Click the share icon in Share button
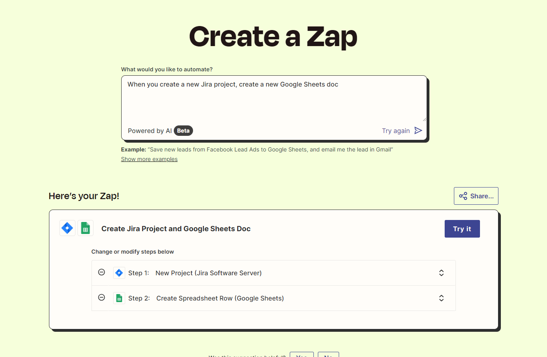Screen dimensions: 547x357 coord(463,196)
